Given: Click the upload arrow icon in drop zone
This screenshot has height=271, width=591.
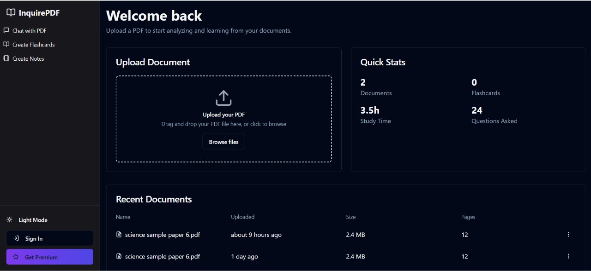Looking at the screenshot, I should (x=223, y=98).
